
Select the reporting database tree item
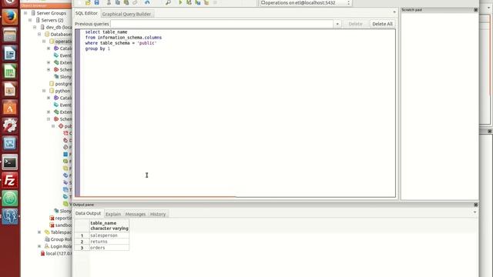[x=61, y=218]
